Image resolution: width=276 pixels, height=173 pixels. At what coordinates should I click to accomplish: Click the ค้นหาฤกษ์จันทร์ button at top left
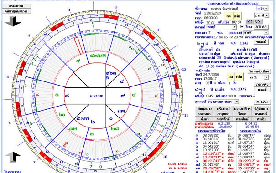pos(16,11)
